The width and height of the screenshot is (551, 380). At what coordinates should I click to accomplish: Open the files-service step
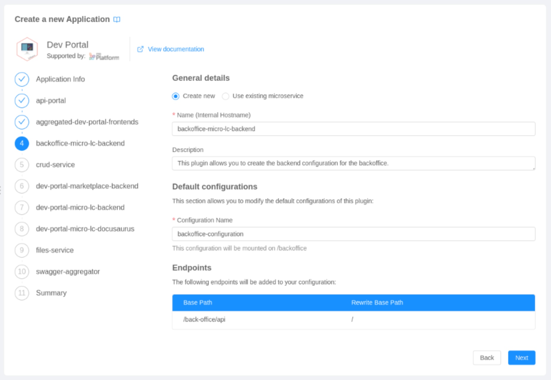click(55, 250)
